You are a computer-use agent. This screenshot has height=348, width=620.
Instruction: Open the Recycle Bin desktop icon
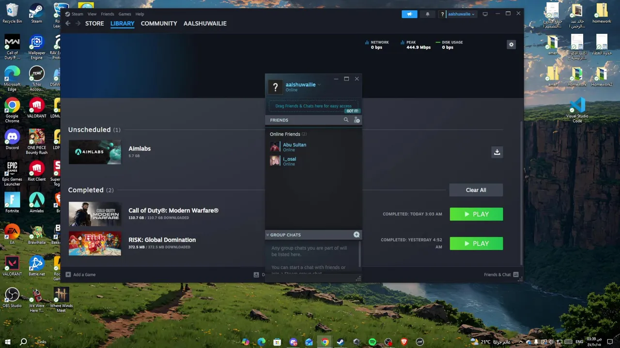point(12,13)
